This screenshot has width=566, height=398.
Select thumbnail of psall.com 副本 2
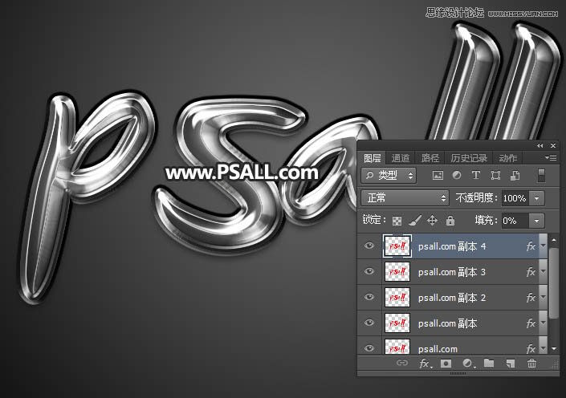[x=397, y=298]
